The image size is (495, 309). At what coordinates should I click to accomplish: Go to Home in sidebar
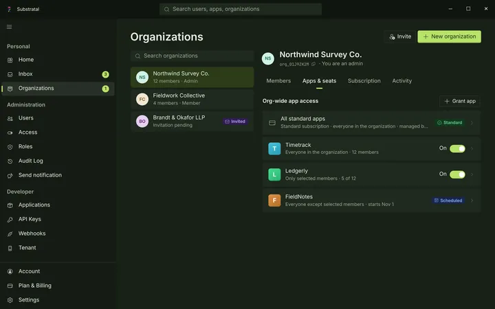58,60
